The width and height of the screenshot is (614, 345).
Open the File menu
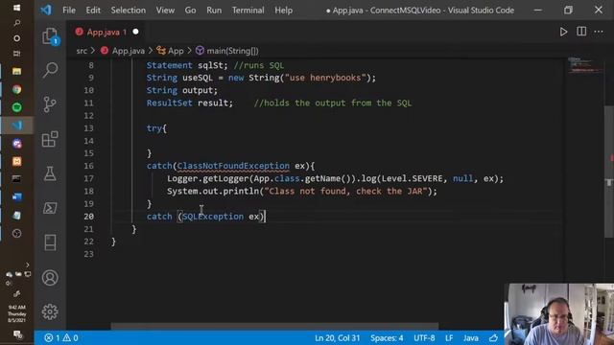coord(69,11)
